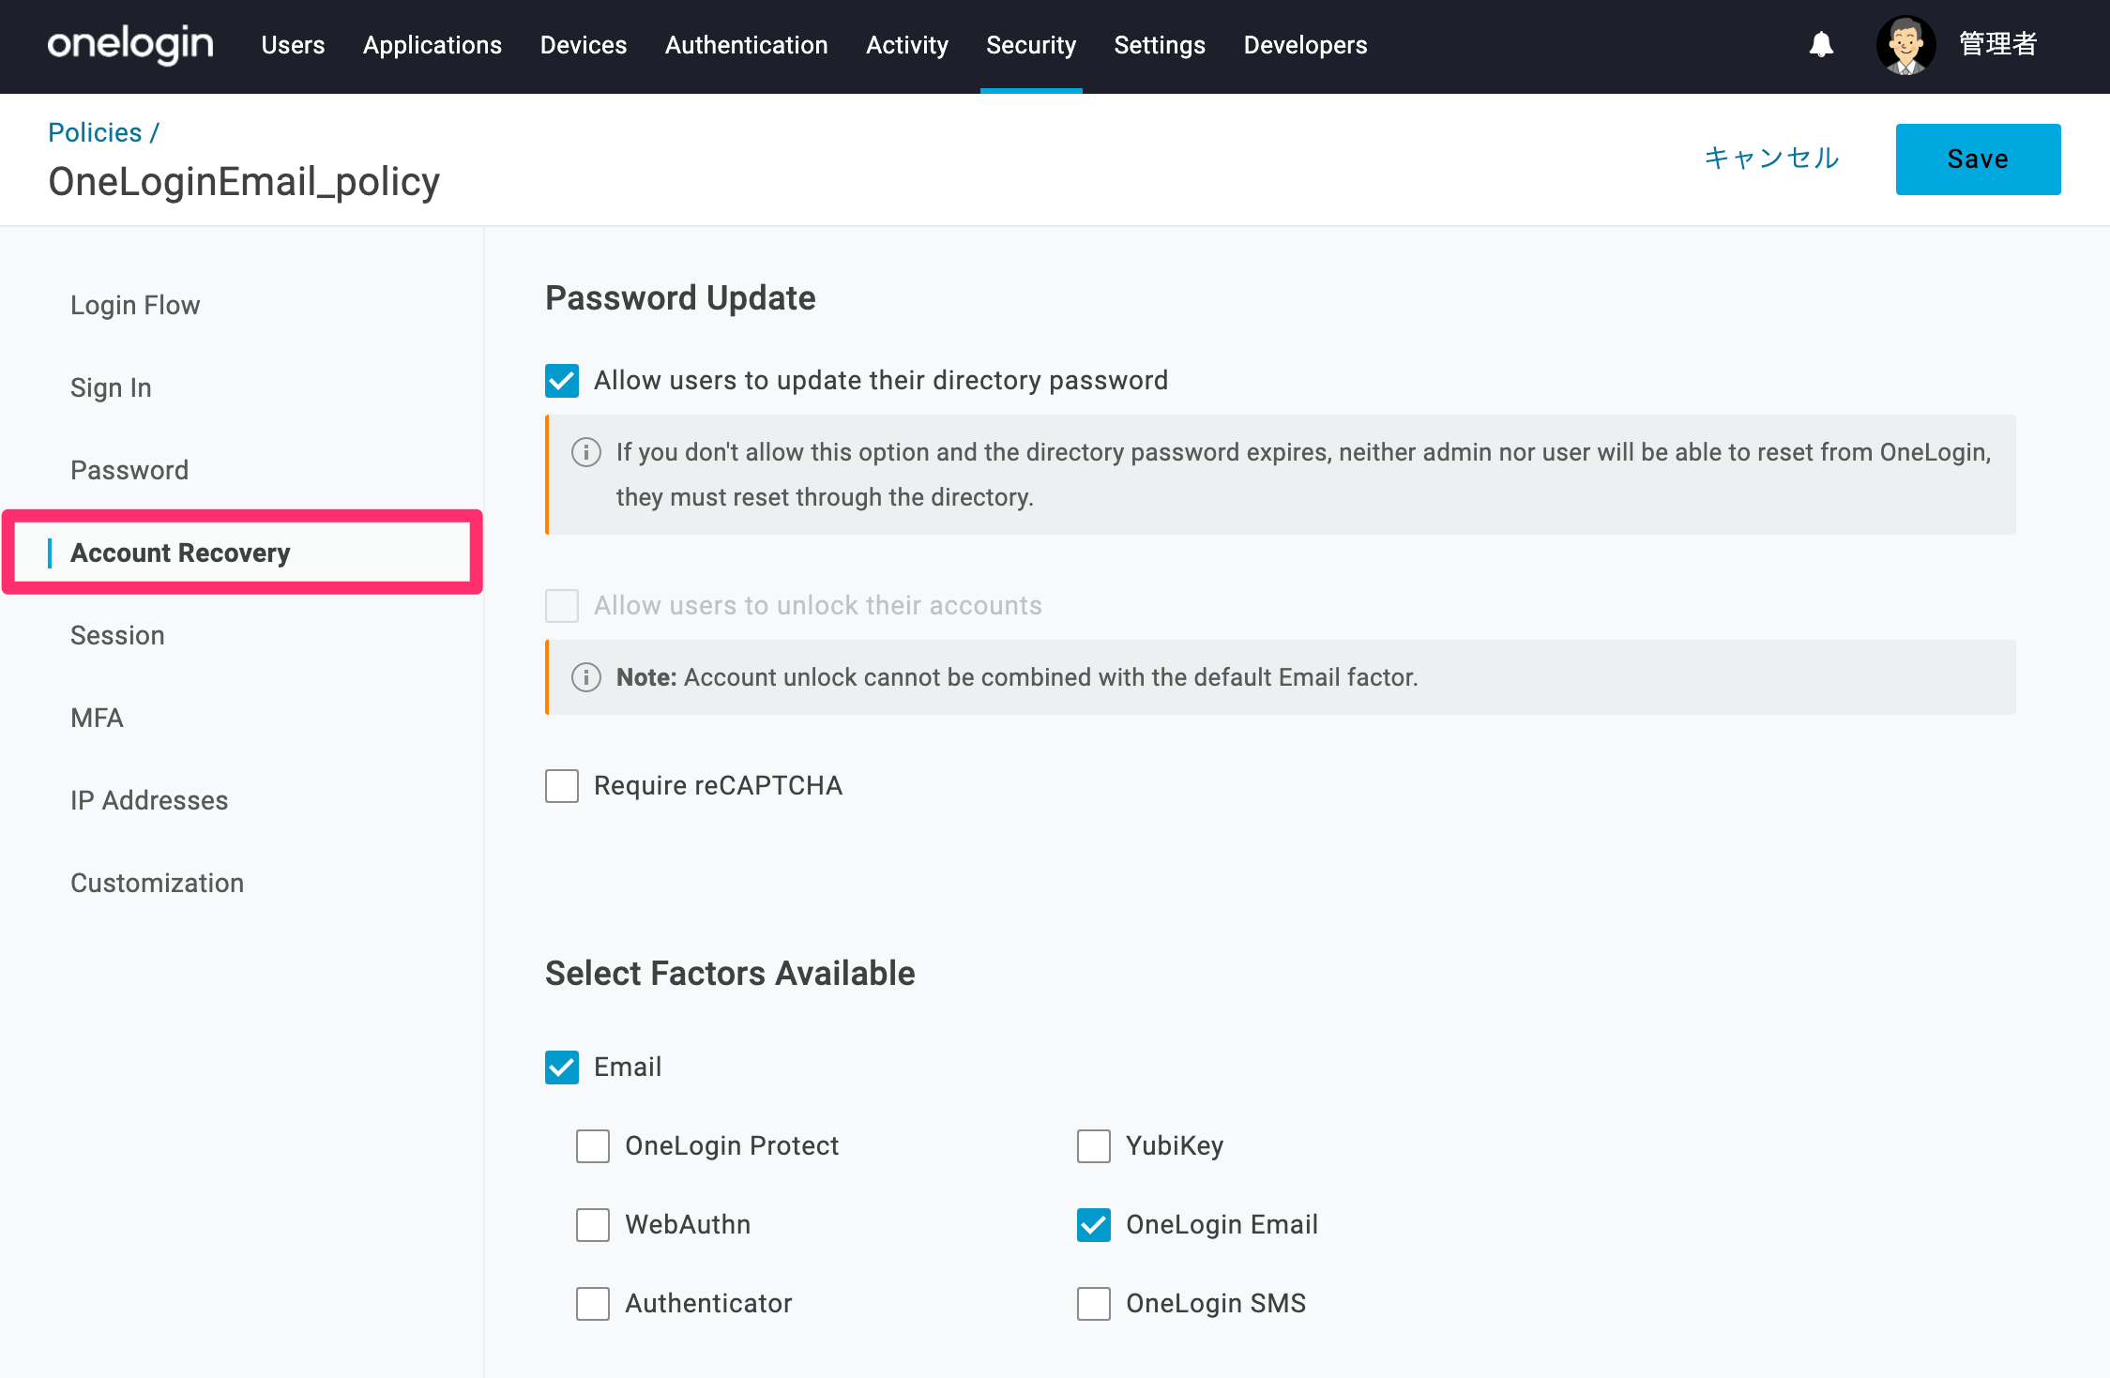The image size is (2110, 1378).
Task: Enable the WebAuthn factor
Action: point(593,1225)
